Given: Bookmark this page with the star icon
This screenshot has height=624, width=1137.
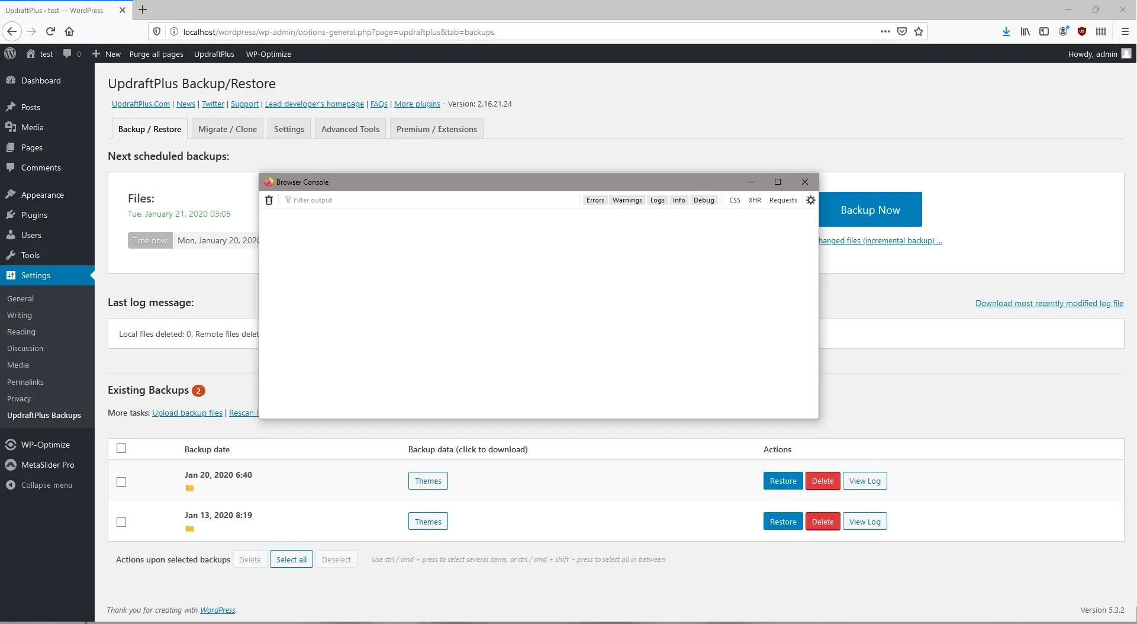Looking at the screenshot, I should coord(919,31).
